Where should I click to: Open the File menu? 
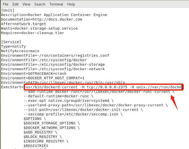pos(6,4)
